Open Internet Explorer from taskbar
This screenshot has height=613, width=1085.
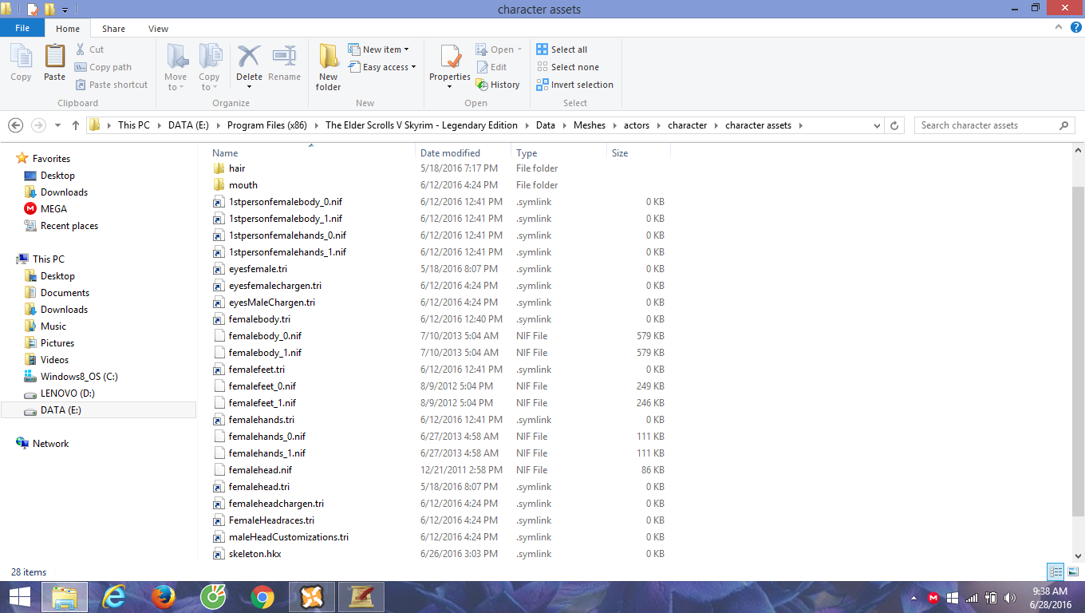tap(116, 596)
